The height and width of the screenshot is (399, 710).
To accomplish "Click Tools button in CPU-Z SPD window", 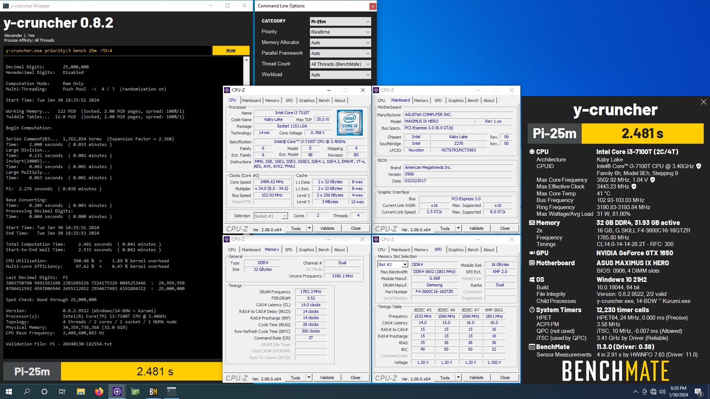I will (x=445, y=378).
